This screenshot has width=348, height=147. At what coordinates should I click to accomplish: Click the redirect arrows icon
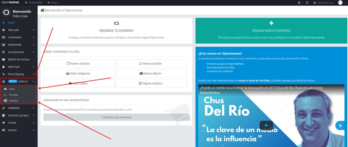116,23
